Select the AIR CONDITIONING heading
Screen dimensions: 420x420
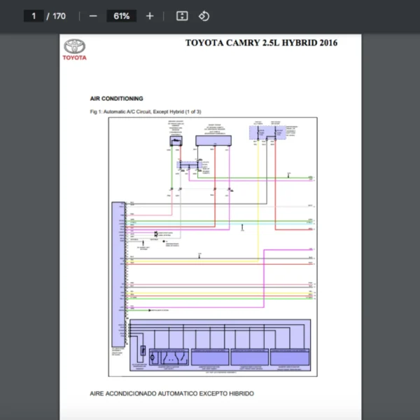pyautogui.click(x=116, y=99)
